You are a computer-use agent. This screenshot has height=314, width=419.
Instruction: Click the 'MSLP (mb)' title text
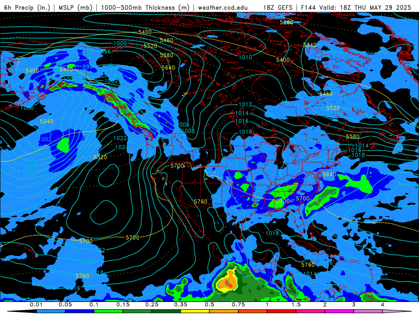75,7
